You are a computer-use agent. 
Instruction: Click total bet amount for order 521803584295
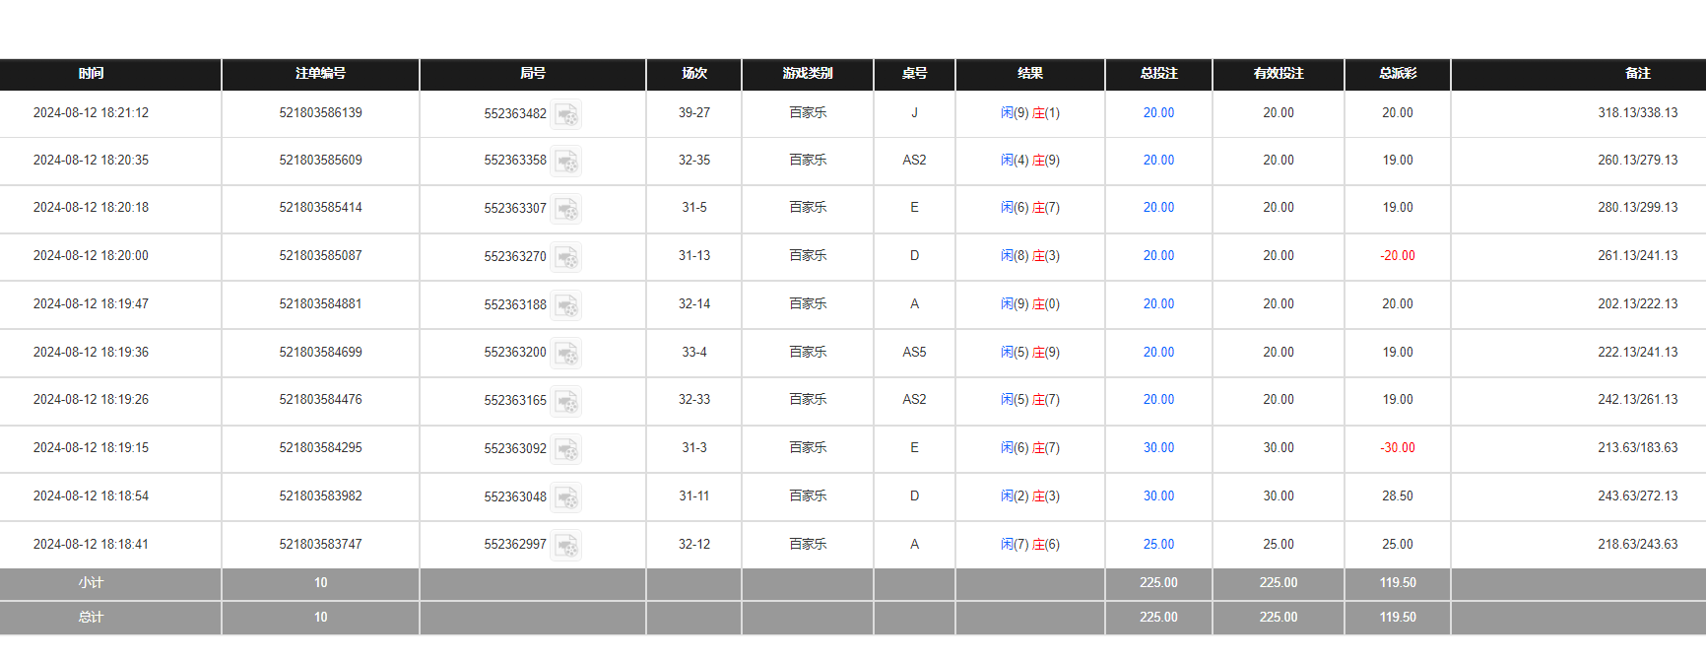click(1158, 448)
